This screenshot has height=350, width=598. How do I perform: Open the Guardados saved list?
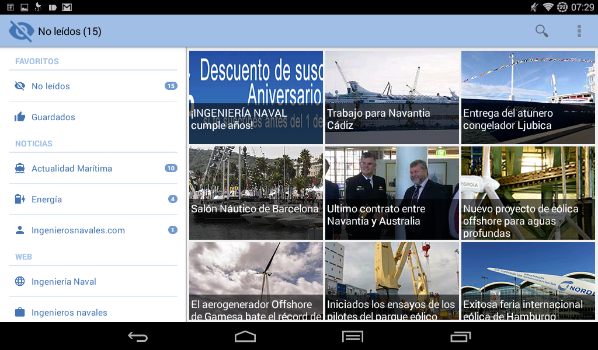(x=93, y=117)
